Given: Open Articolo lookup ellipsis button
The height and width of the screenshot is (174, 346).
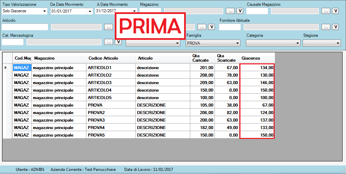Looking at the screenshot, I should pos(109,27).
